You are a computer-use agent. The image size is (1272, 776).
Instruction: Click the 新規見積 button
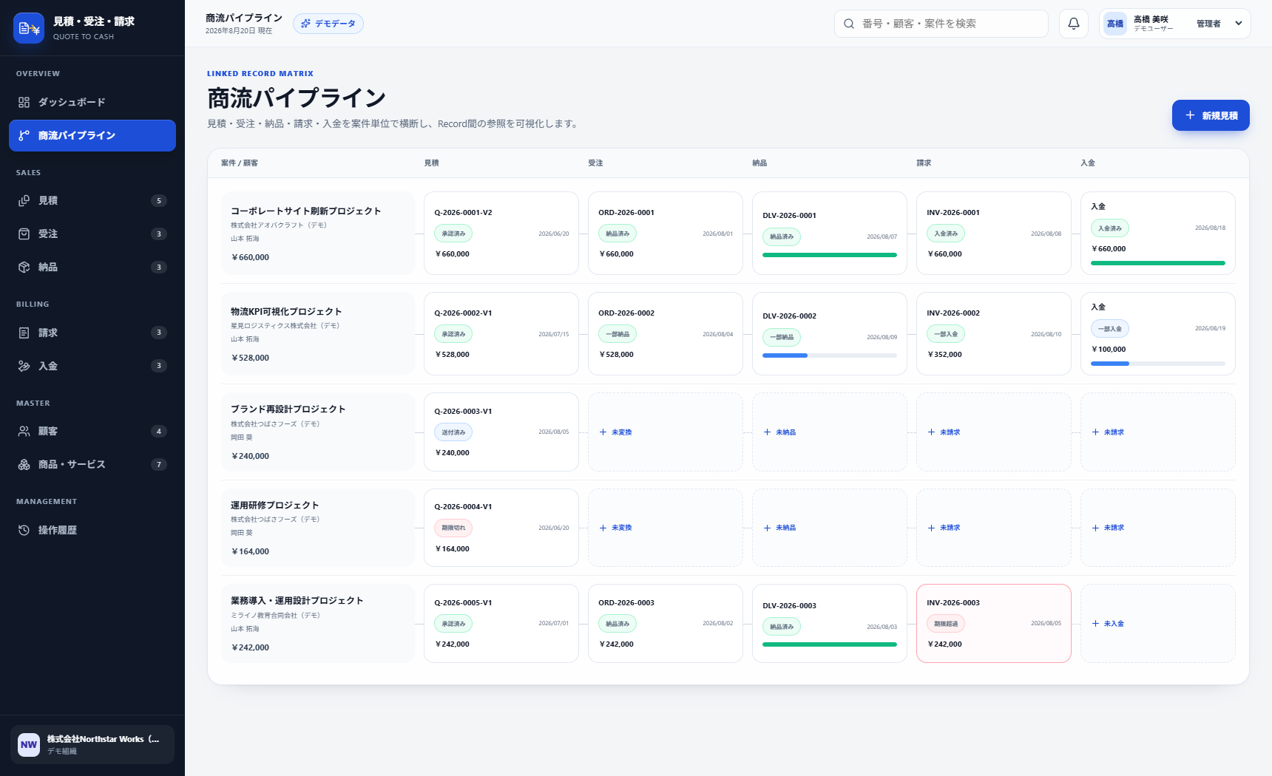pyautogui.click(x=1211, y=115)
